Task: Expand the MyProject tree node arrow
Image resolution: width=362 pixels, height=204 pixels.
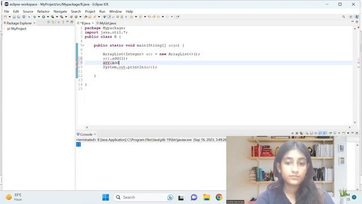Action: pos(5,29)
